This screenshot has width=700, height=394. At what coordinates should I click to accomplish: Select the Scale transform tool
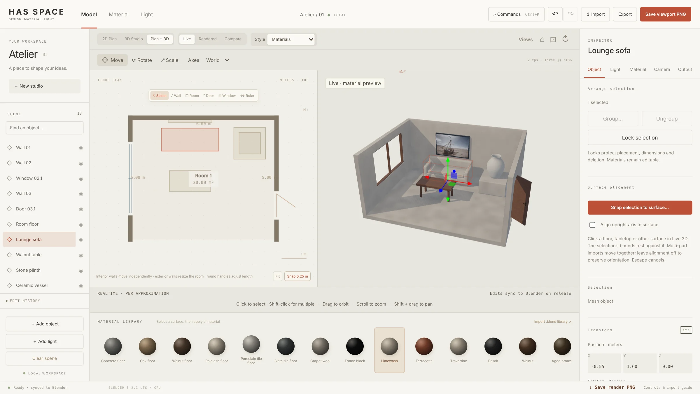point(169,60)
